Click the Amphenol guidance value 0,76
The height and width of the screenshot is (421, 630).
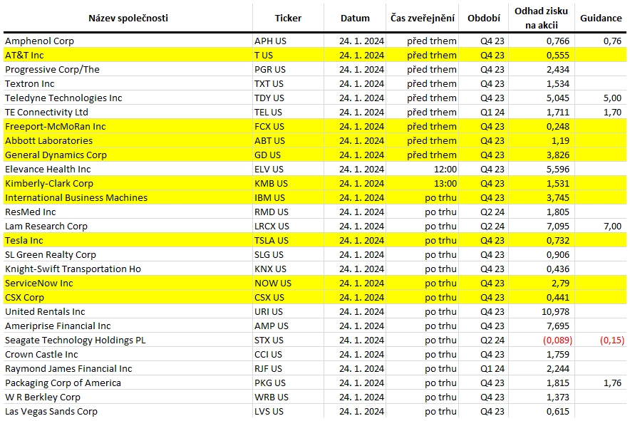point(612,41)
